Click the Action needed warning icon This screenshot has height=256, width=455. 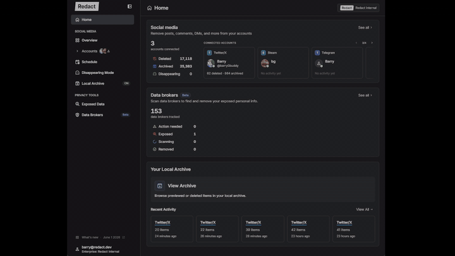click(155, 126)
